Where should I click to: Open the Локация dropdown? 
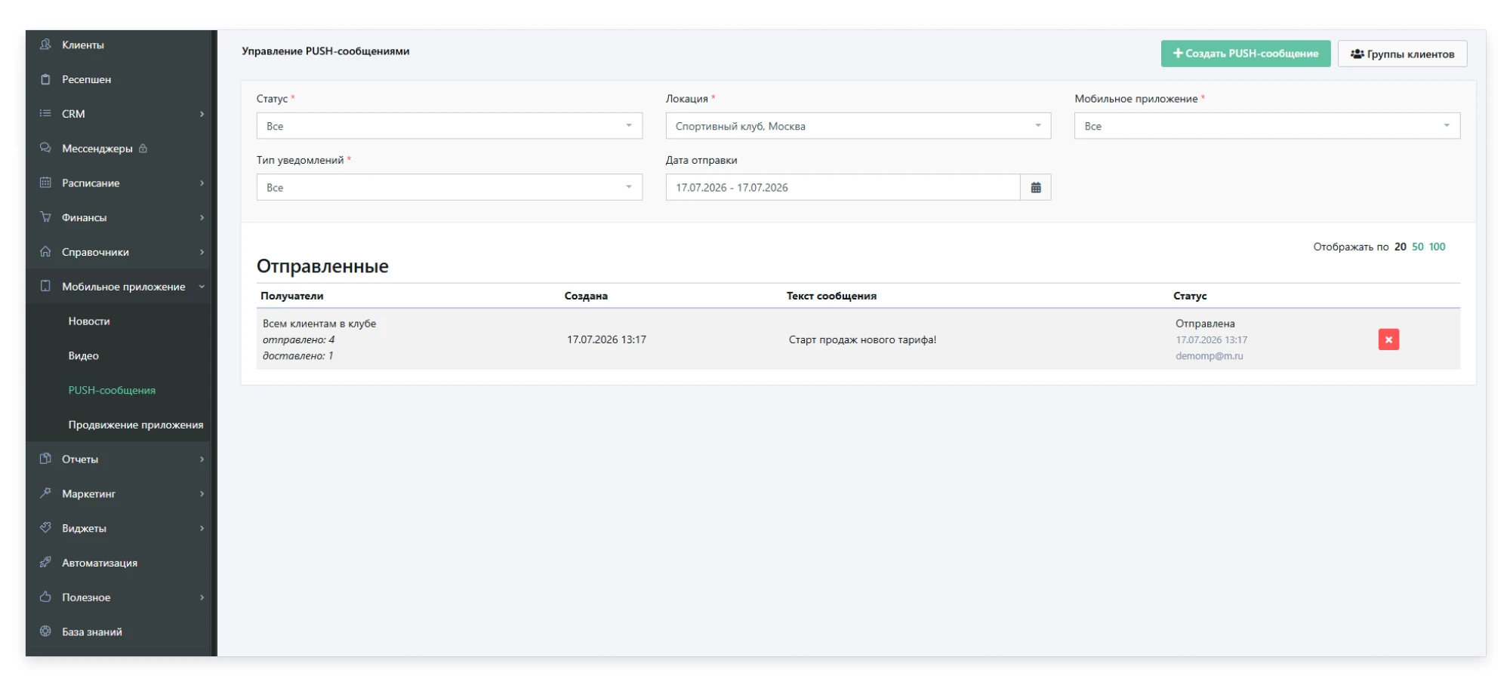pyautogui.click(x=858, y=126)
